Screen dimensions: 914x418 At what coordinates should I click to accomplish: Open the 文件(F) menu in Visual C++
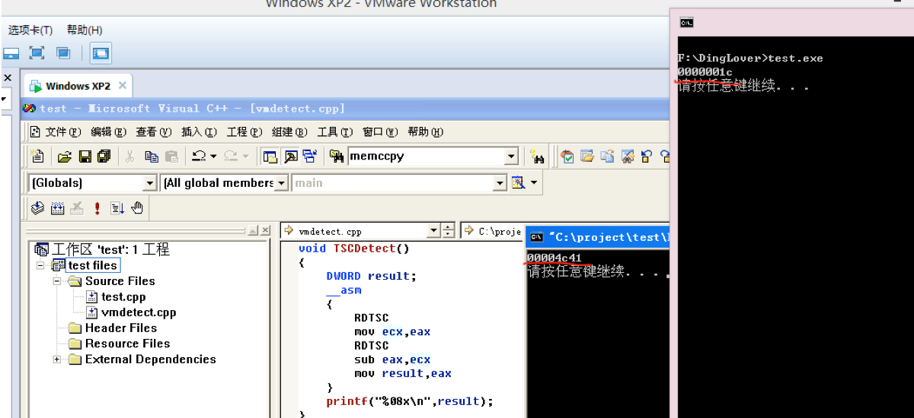point(62,131)
